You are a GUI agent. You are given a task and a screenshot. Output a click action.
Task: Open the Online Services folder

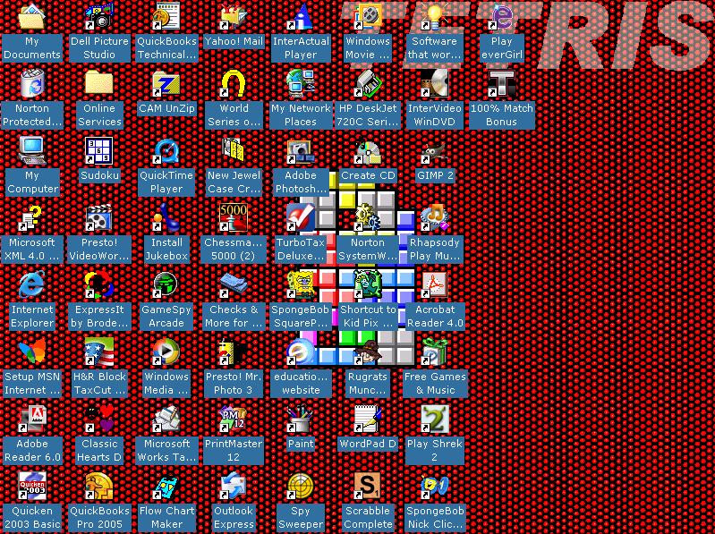pos(99,84)
